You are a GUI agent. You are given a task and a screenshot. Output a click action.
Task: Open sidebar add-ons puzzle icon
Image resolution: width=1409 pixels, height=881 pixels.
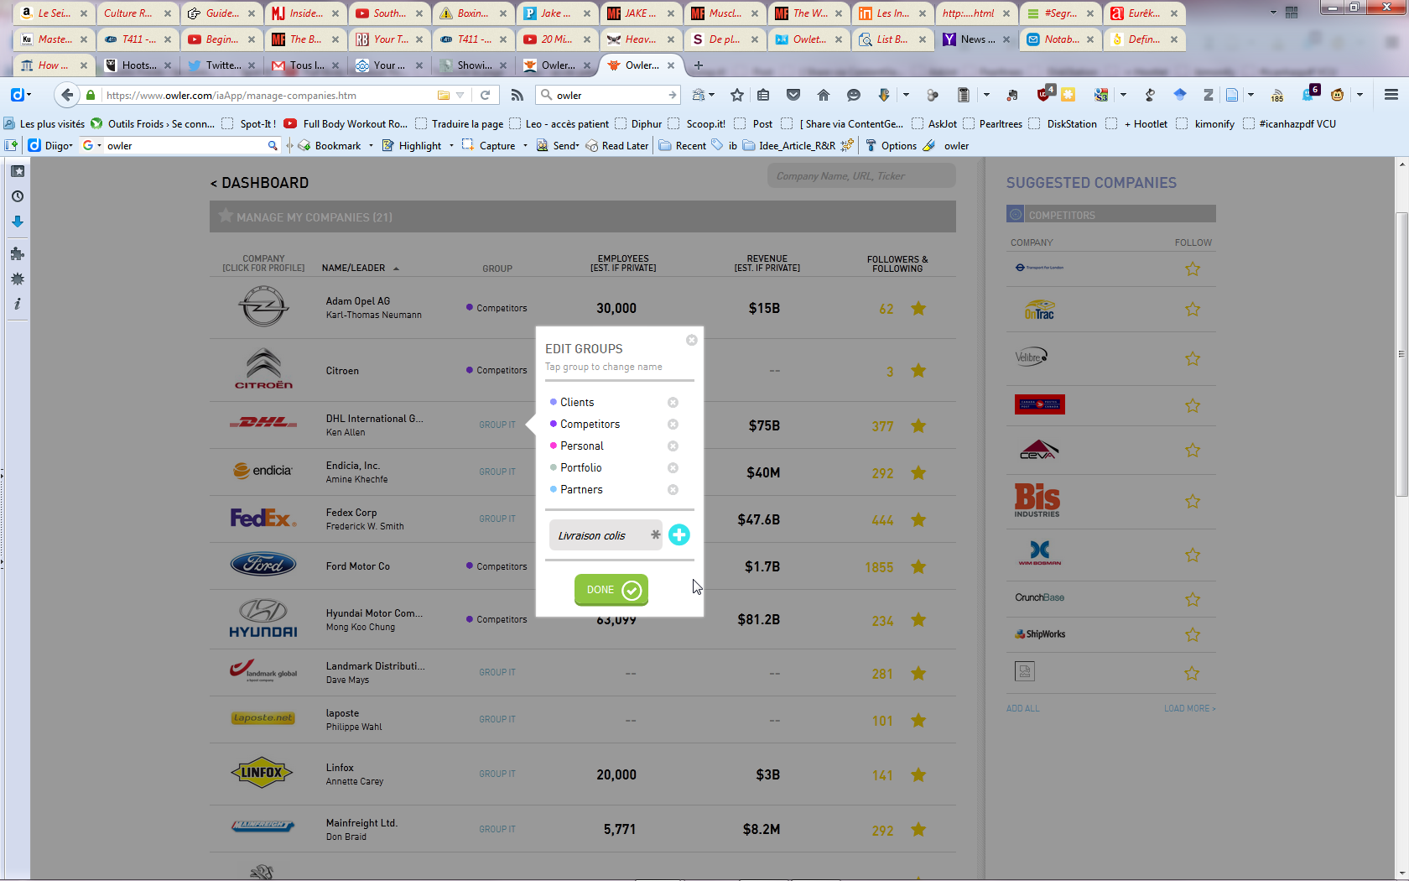coord(18,253)
